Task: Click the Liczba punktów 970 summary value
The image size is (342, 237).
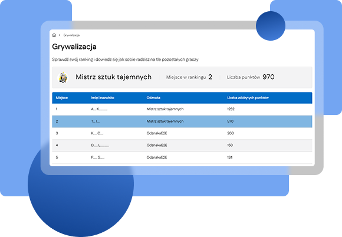Action: pos(268,77)
